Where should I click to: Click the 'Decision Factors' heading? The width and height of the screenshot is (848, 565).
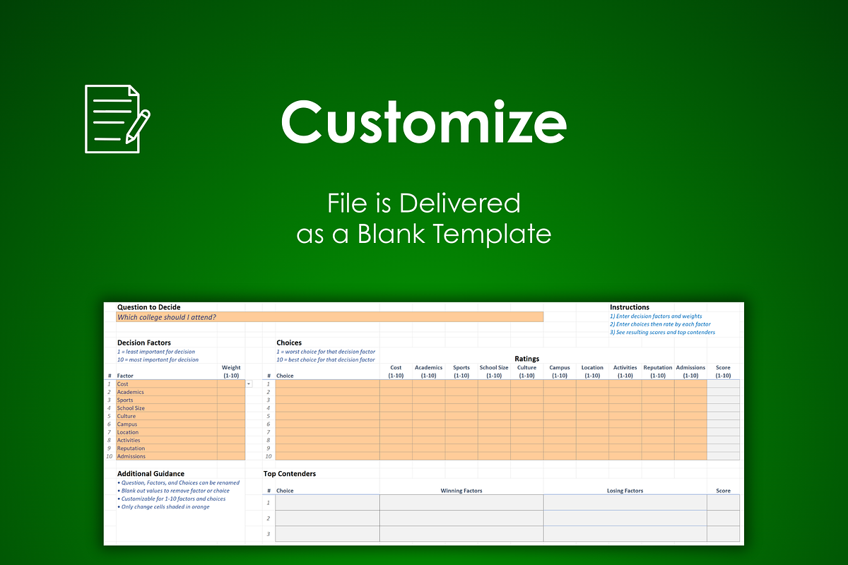click(x=144, y=343)
